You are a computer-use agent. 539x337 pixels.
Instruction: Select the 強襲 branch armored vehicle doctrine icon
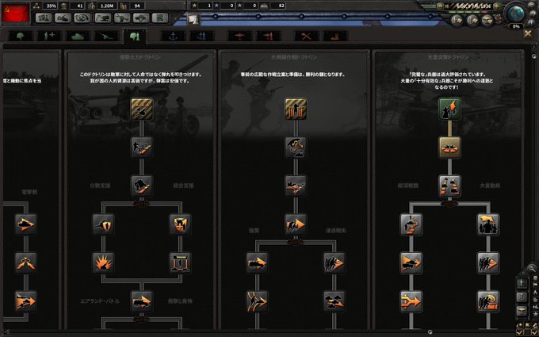(x=257, y=263)
